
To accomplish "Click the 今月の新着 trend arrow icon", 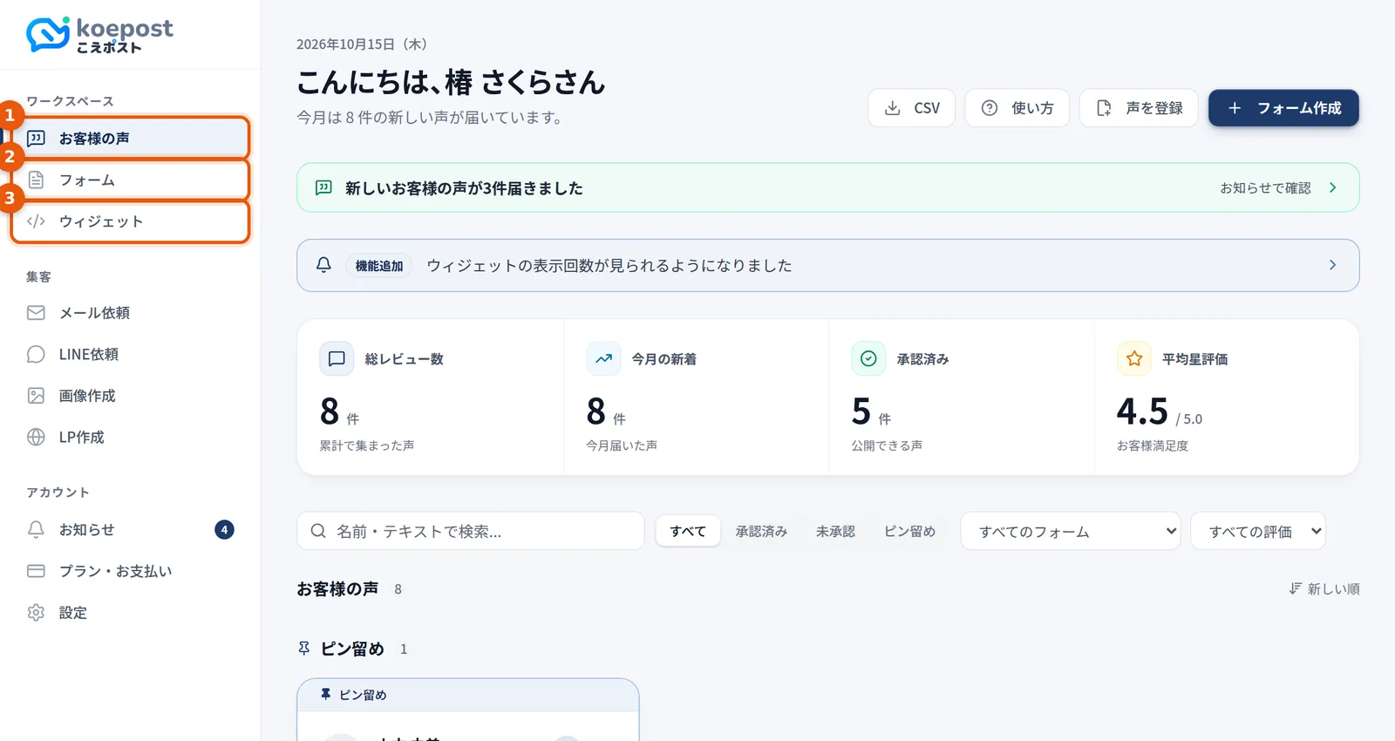I will [603, 358].
